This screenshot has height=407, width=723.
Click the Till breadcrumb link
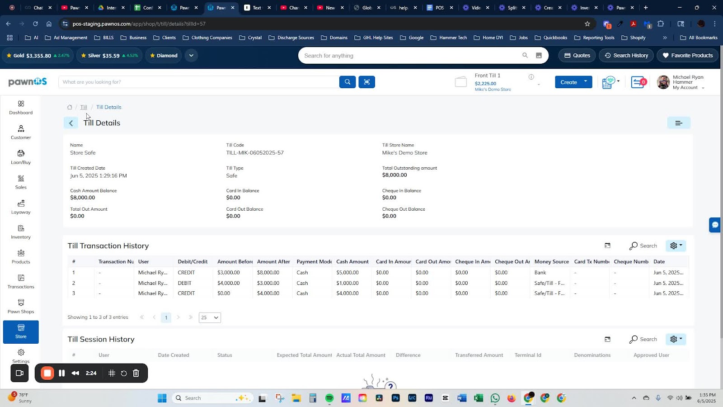tap(84, 107)
